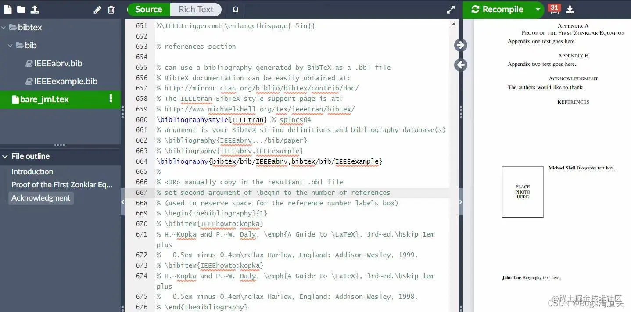Click the editor vertical scrollbar up arrow
Viewport: 631px width, 312px height.
tap(454, 24)
